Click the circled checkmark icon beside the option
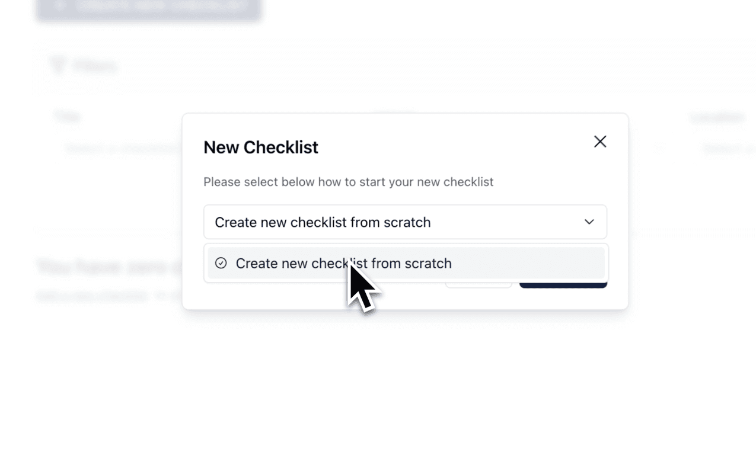The height and width of the screenshot is (455, 756). click(221, 263)
